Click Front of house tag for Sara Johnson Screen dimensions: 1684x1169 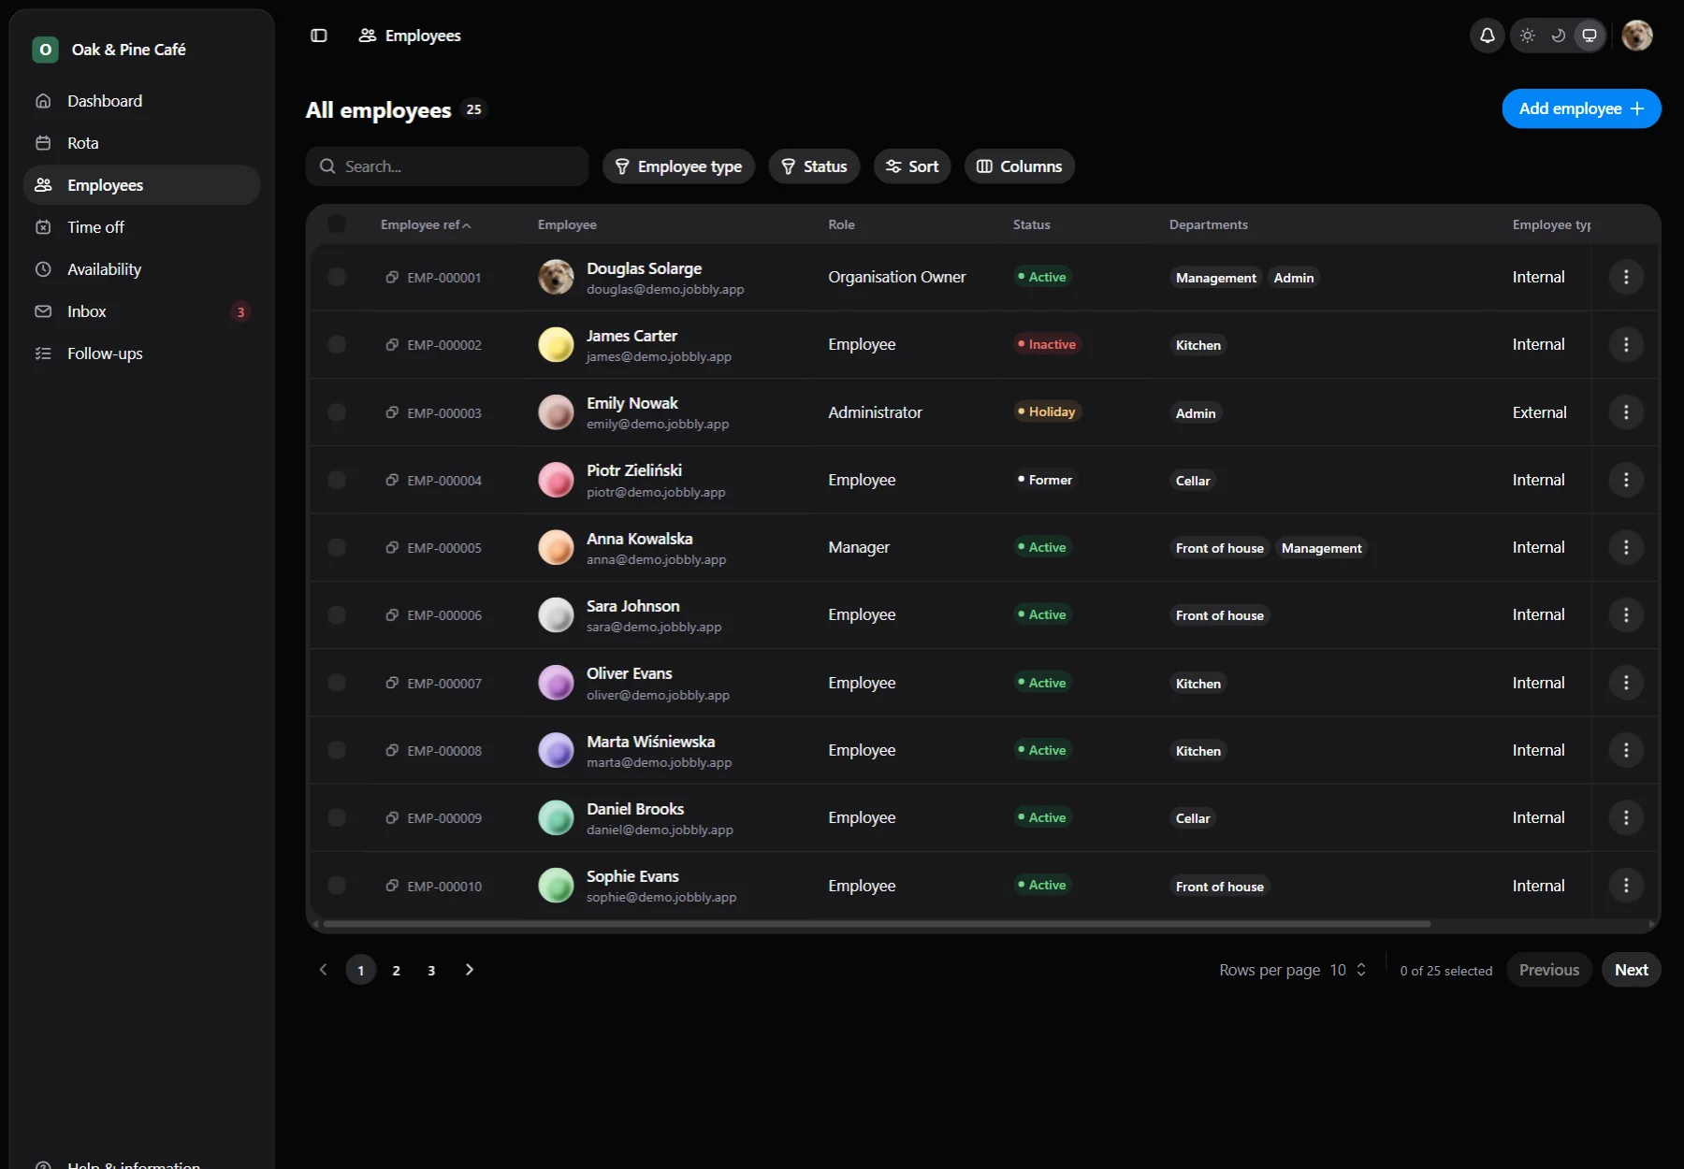pyautogui.click(x=1219, y=615)
